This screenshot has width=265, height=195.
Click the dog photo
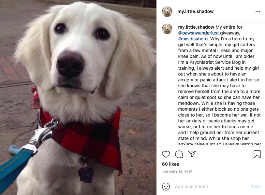click(x=78, y=97)
